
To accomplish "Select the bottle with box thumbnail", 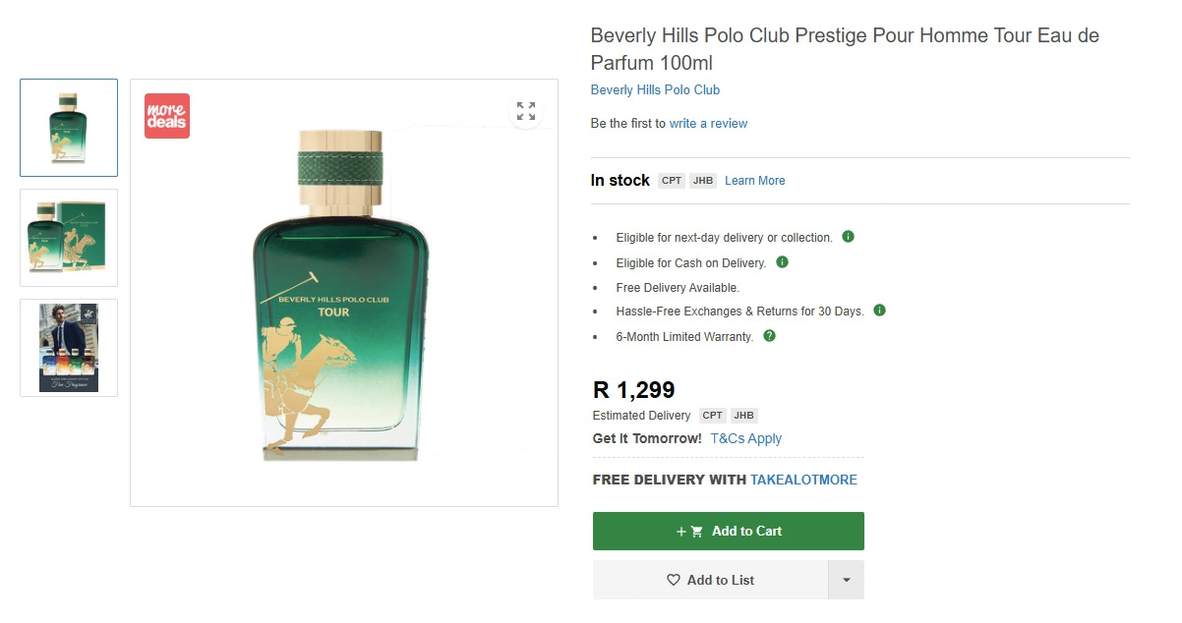I will point(69,238).
